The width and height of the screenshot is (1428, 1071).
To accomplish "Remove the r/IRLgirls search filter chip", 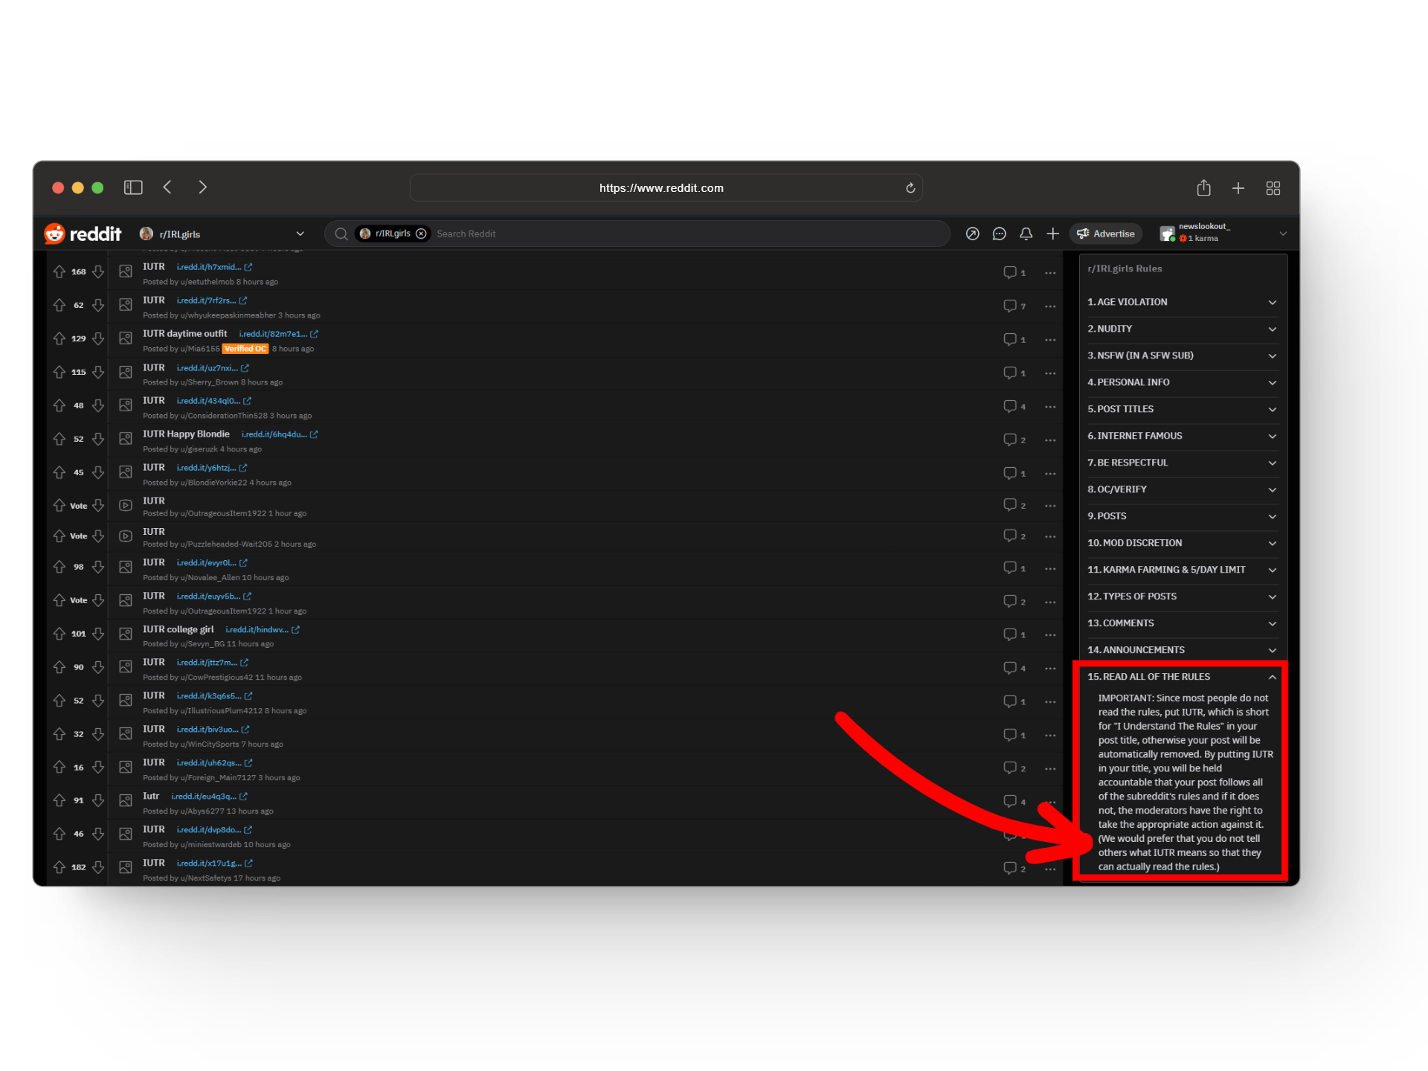I will coord(421,234).
